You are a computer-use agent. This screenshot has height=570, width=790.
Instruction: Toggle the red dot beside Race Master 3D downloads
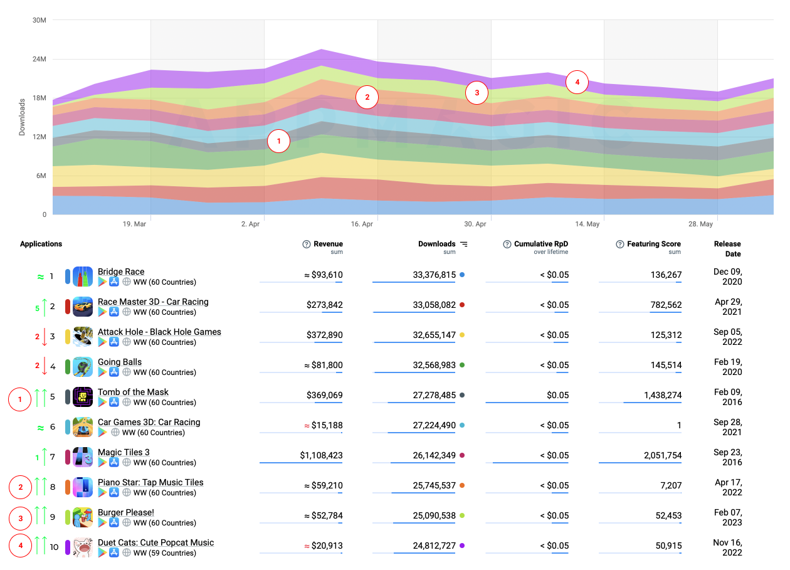pos(461,304)
